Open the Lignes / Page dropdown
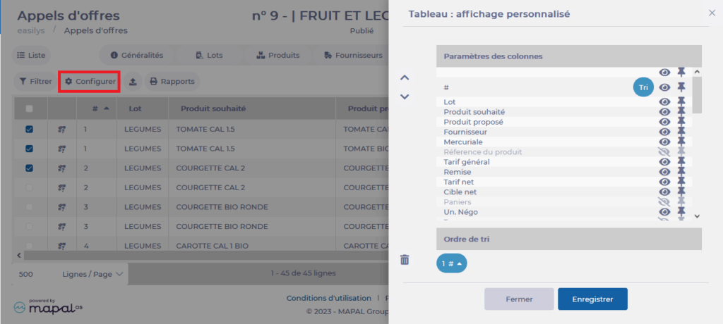This screenshot has height=324, width=723. 93,273
